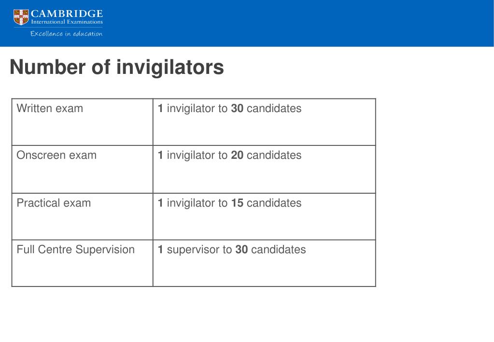This screenshot has width=494, height=342.
Task: Click the International Examinations subtitle text
Action: tap(67, 22)
